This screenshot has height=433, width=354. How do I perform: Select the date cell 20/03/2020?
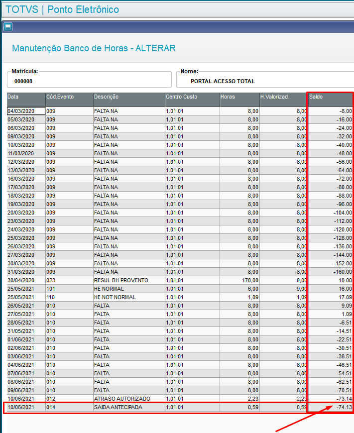pos(26,213)
